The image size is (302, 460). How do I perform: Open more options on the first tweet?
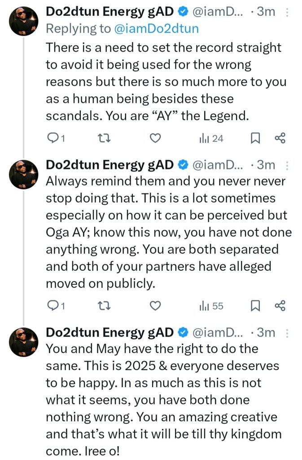pyautogui.click(x=287, y=13)
